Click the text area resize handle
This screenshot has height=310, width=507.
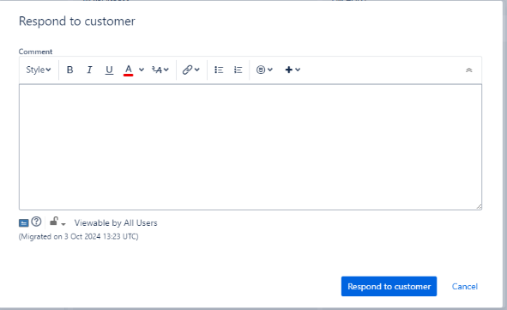479,206
